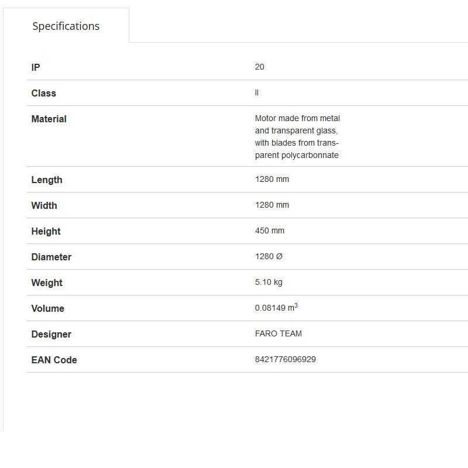Image resolution: width=468 pixels, height=468 pixels.
Task: Select the 450 mm height value
Action: [x=270, y=230]
